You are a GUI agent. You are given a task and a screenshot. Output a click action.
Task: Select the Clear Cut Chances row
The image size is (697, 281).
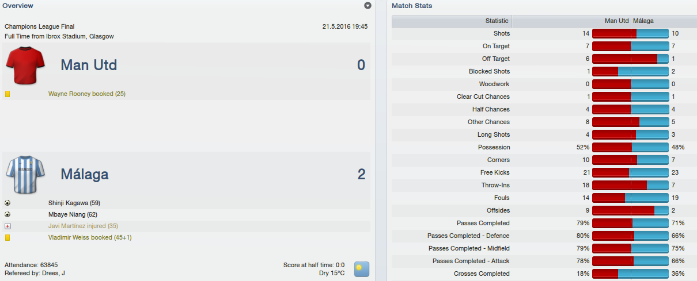pyautogui.click(x=544, y=97)
